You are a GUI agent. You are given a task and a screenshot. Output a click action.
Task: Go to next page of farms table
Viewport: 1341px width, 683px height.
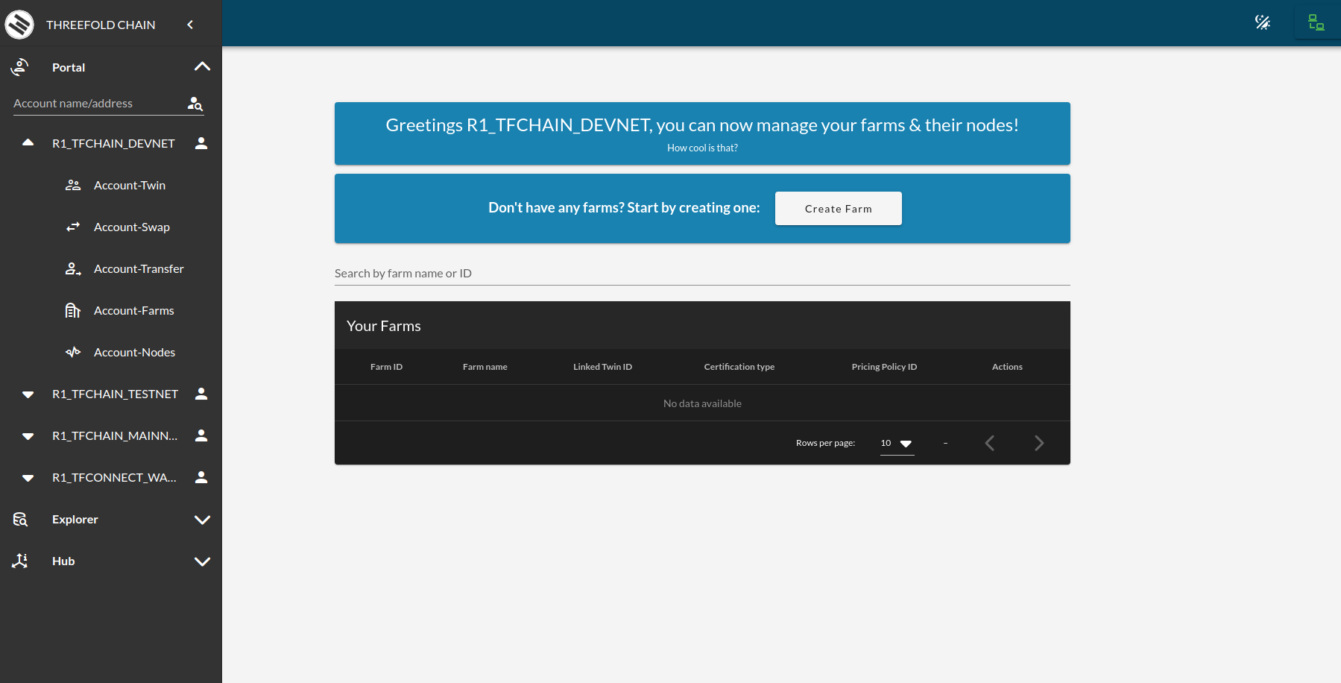(x=1038, y=442)
